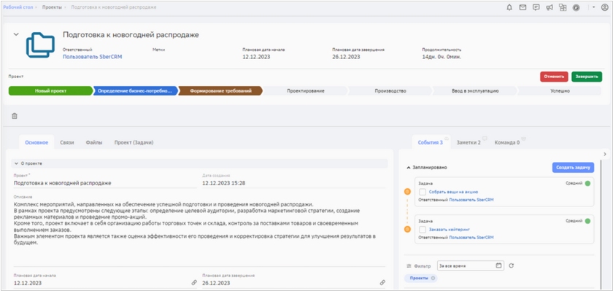Open notifications bell icon
This screenshot has height=291, width=613.
click(x=509, y=7)
